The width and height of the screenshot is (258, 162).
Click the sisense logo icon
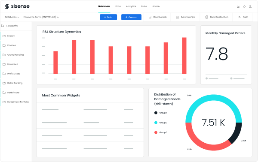pyautogui.click(x=7, y=6)
